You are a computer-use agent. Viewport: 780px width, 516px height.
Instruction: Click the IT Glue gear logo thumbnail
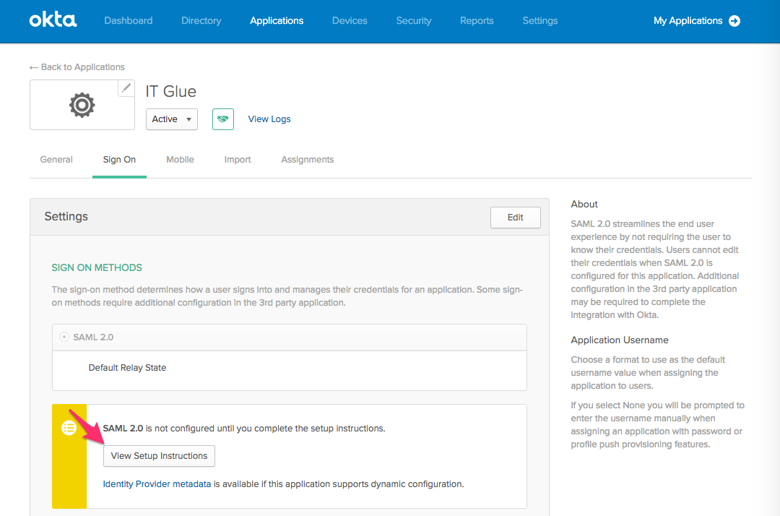[x=82, y=105]
